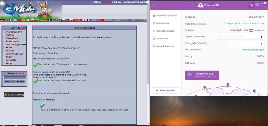Open the Forum nav link

9,50
